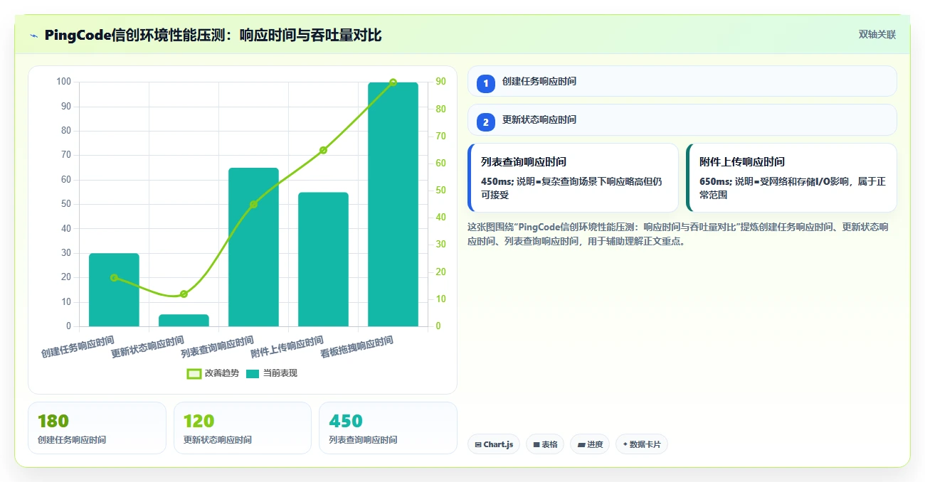Click the x-axis label 创建任务响应时间
Viewport: 925px width, 482px height.
pyautogui.click(x=78, y=348)
